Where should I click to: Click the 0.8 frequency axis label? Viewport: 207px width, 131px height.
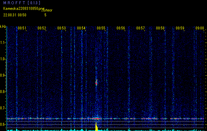click(x=3, y=92)
